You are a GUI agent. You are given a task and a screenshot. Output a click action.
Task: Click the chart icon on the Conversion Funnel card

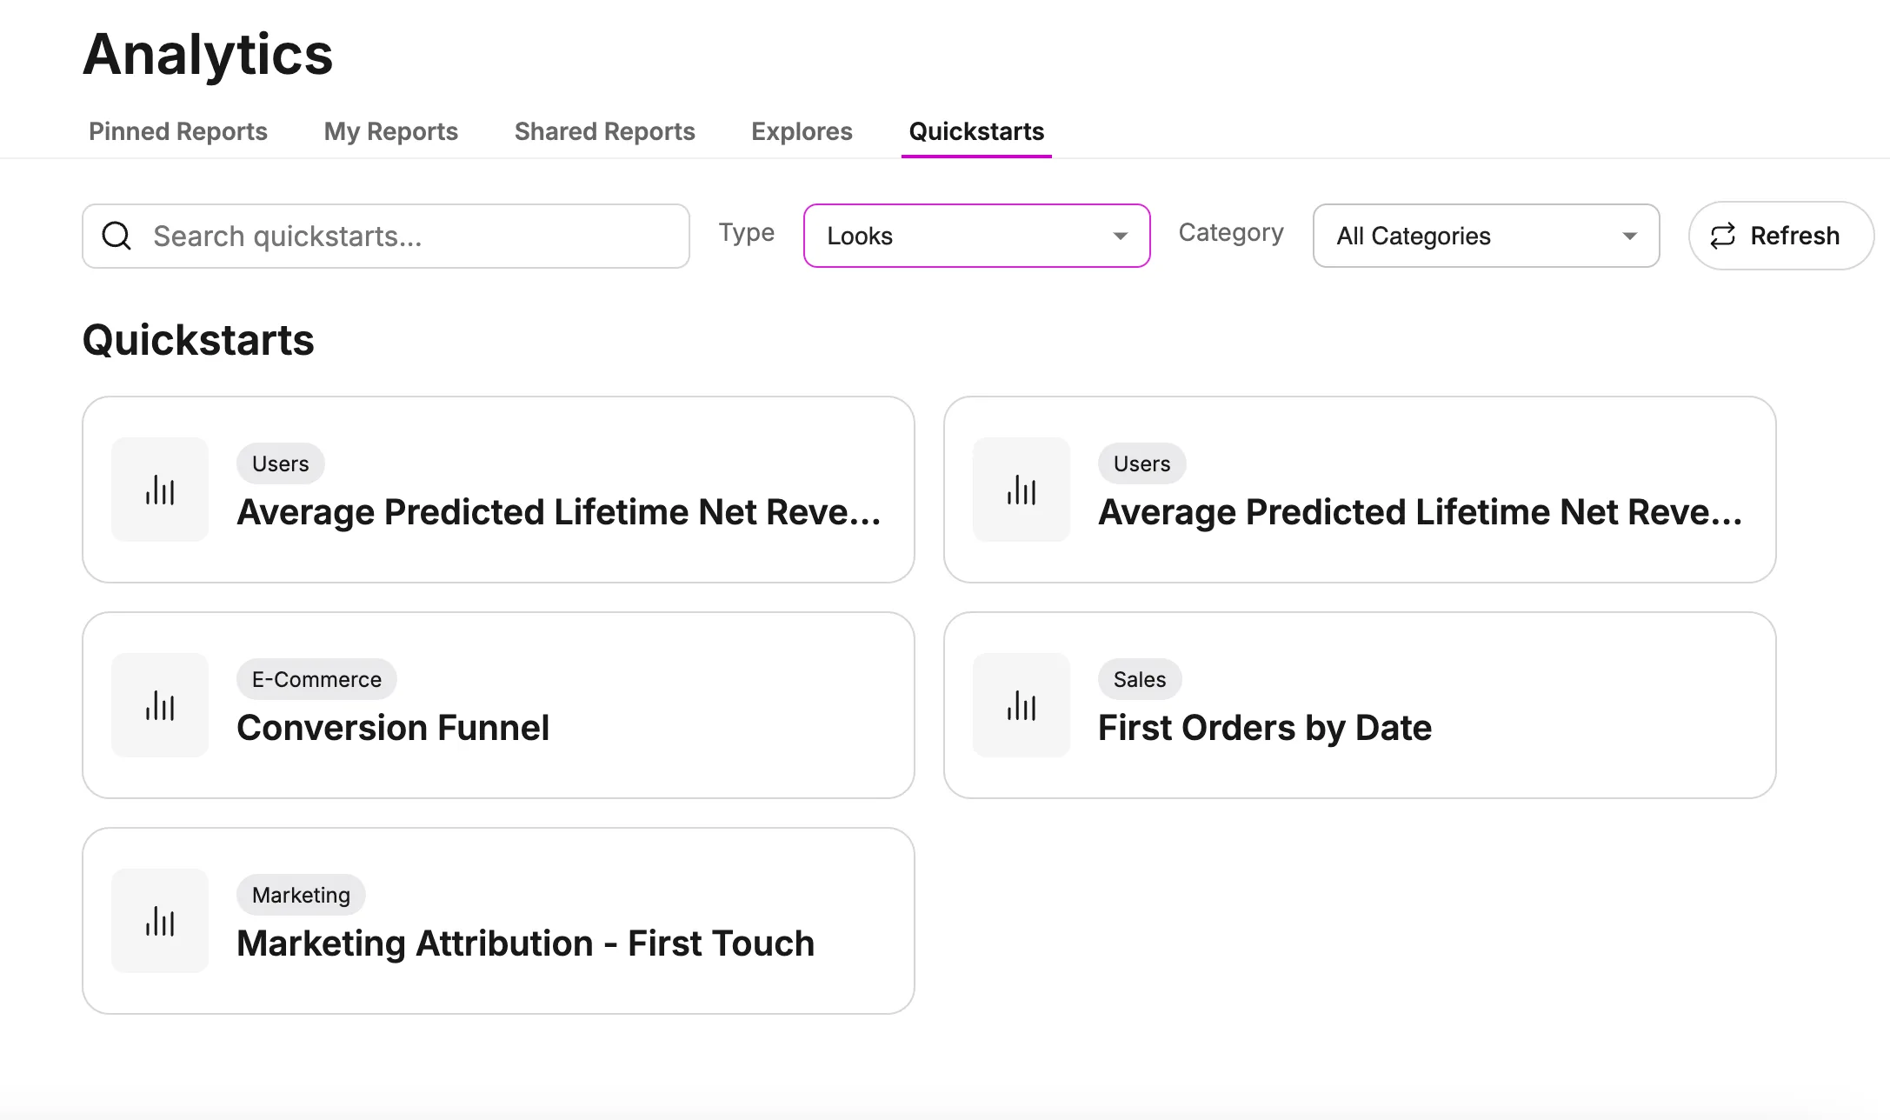160,705
